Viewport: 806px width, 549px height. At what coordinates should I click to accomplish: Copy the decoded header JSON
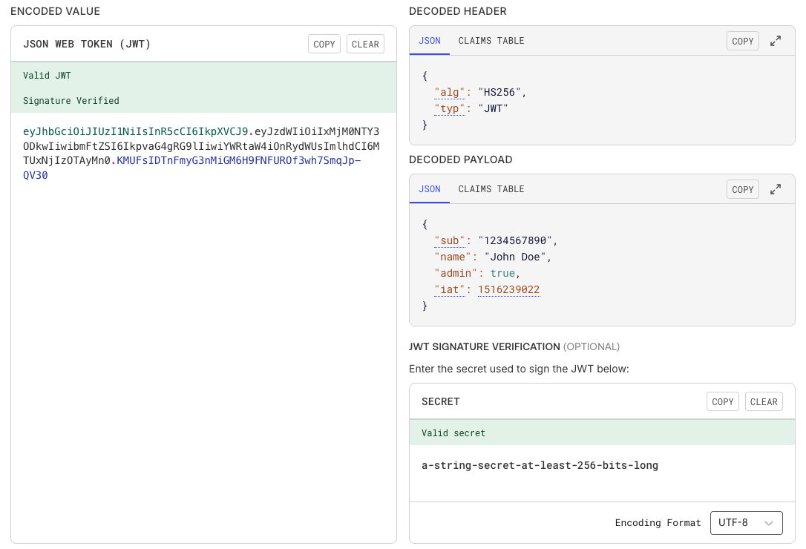click(742, 41)
